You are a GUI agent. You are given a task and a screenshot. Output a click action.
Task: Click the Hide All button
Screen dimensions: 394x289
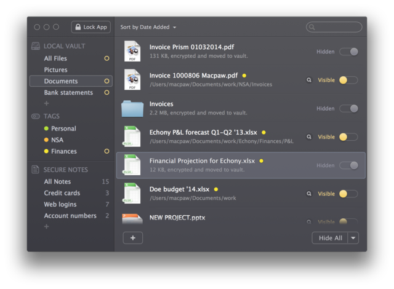(330, 238)
